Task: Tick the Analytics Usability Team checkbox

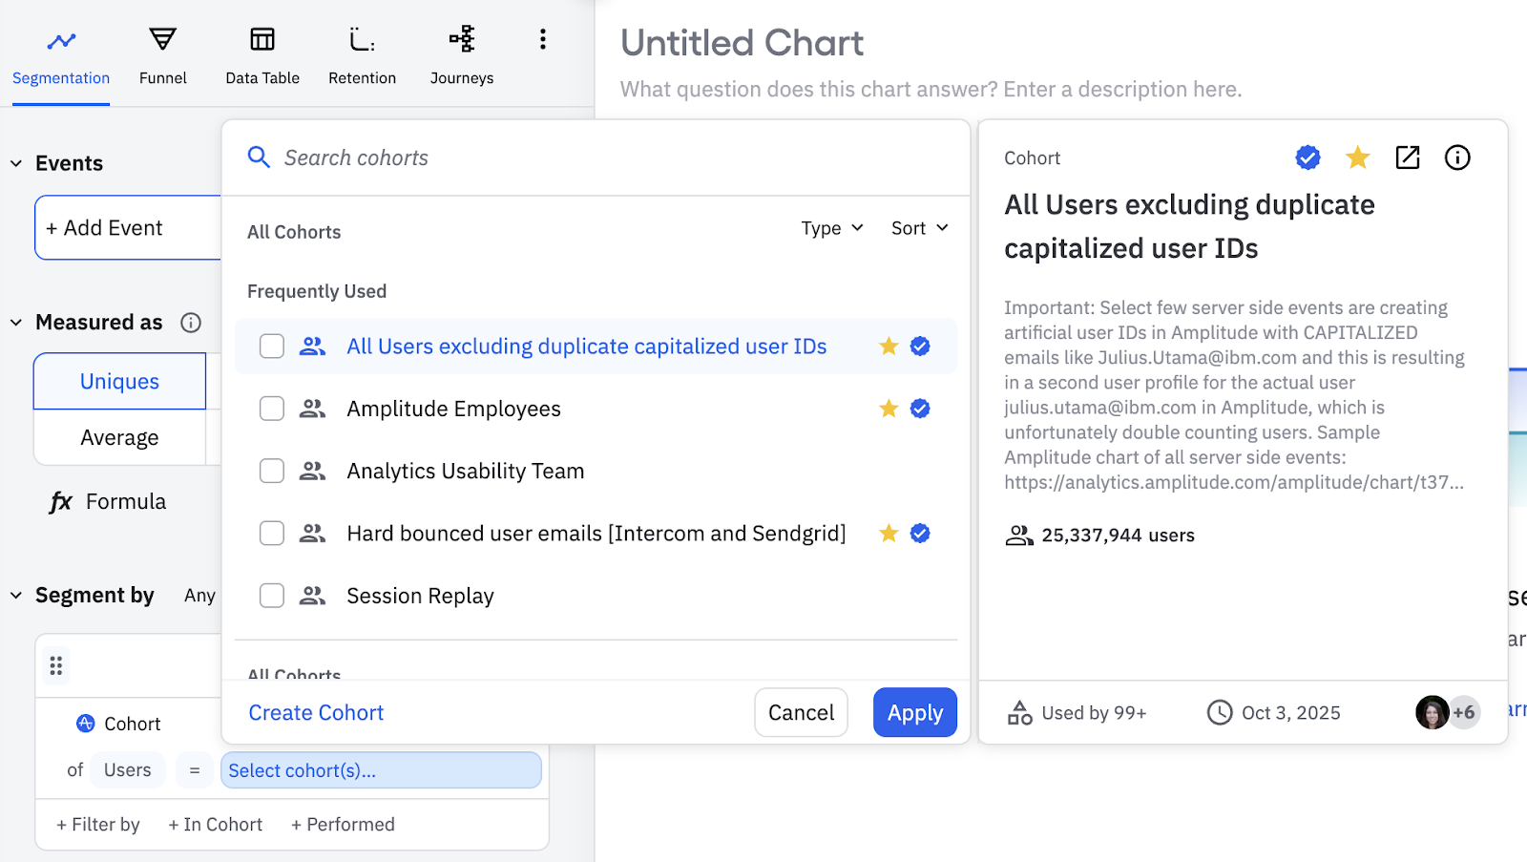Action: point(272,471)
